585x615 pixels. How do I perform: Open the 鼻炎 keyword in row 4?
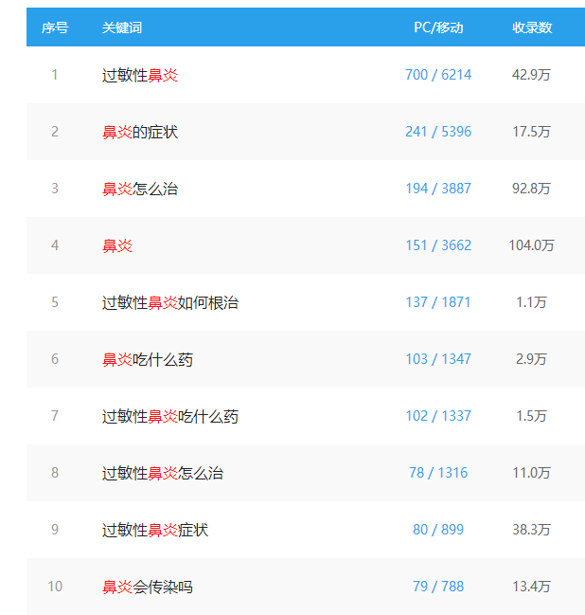117,245
